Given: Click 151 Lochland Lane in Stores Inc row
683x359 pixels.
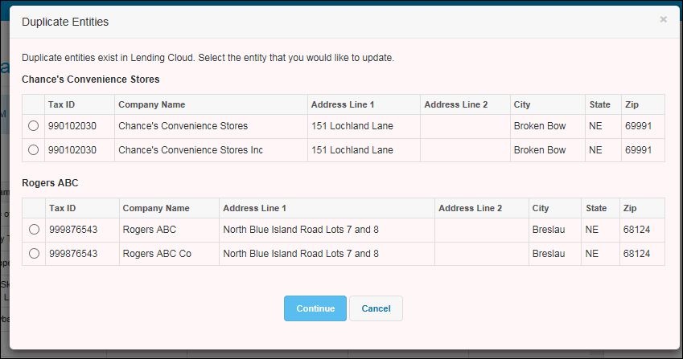Looking at the screenshot, I should coord(352,150).
